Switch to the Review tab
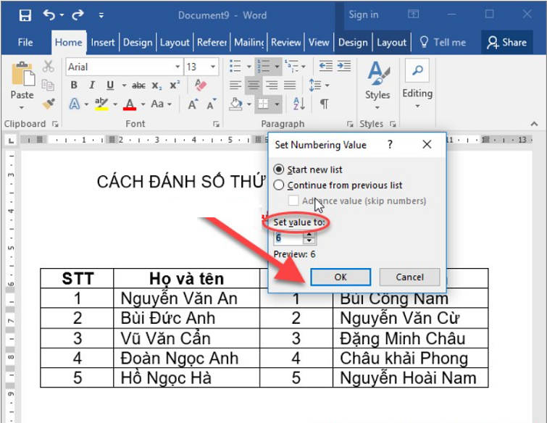This screenshot has height=423, width=547. pos(285,42)
